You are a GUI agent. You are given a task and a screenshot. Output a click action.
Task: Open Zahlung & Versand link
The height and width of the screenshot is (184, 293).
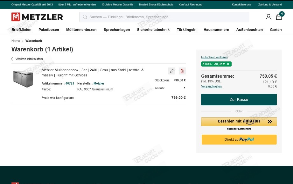tap(270, 4)
